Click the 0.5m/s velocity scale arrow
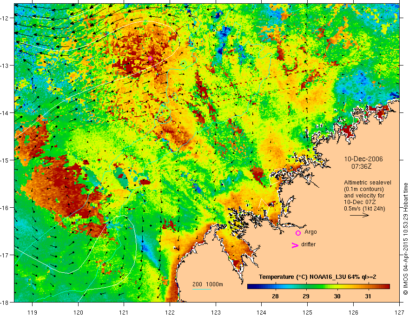 [359, 215]
